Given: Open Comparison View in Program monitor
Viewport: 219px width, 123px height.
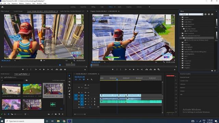Looking at the screenshot, I should (x=159, y=69).
